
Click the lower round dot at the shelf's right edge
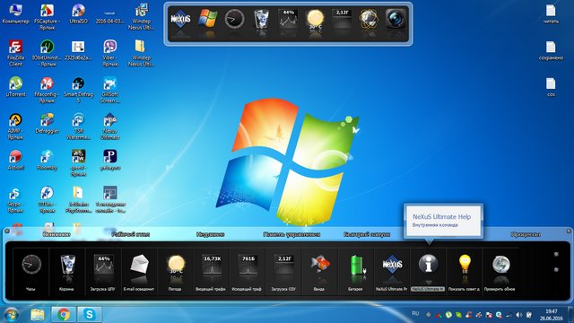[556, 269]
